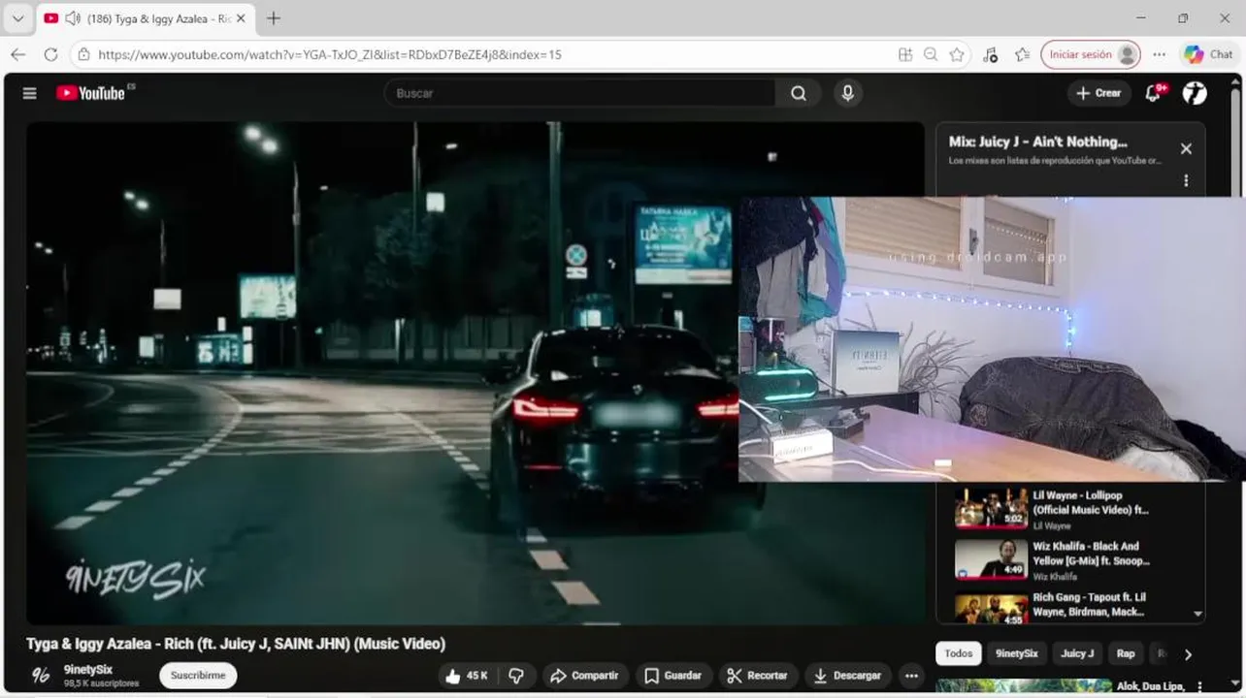The width and height of the screenshot is (1246, 698).
Task: Click the Guardar save button
Action: [673, 676]
